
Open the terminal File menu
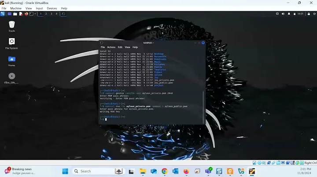click(103, 47)
